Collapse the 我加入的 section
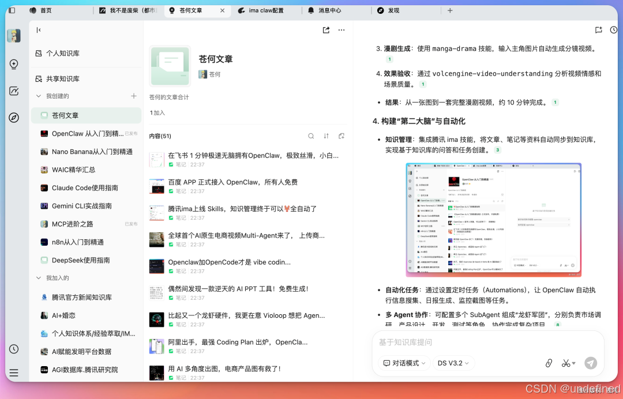The image size is (623, 399). point(39,278)
